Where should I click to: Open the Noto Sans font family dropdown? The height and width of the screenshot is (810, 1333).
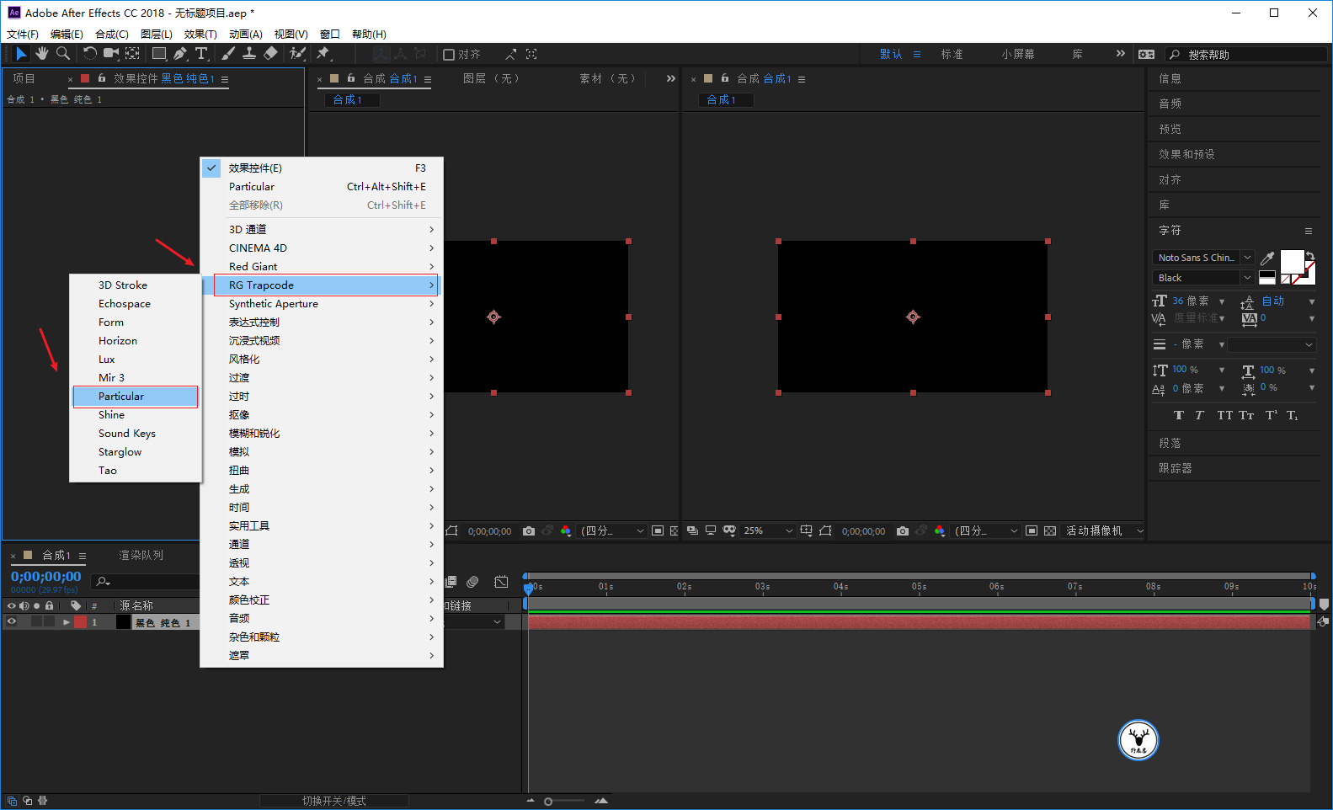1203,258
